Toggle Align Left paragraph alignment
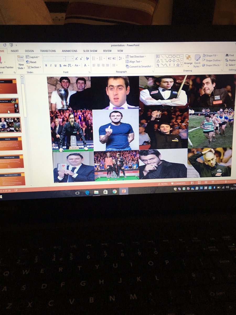The image size is (236, 315). [94, 65]
